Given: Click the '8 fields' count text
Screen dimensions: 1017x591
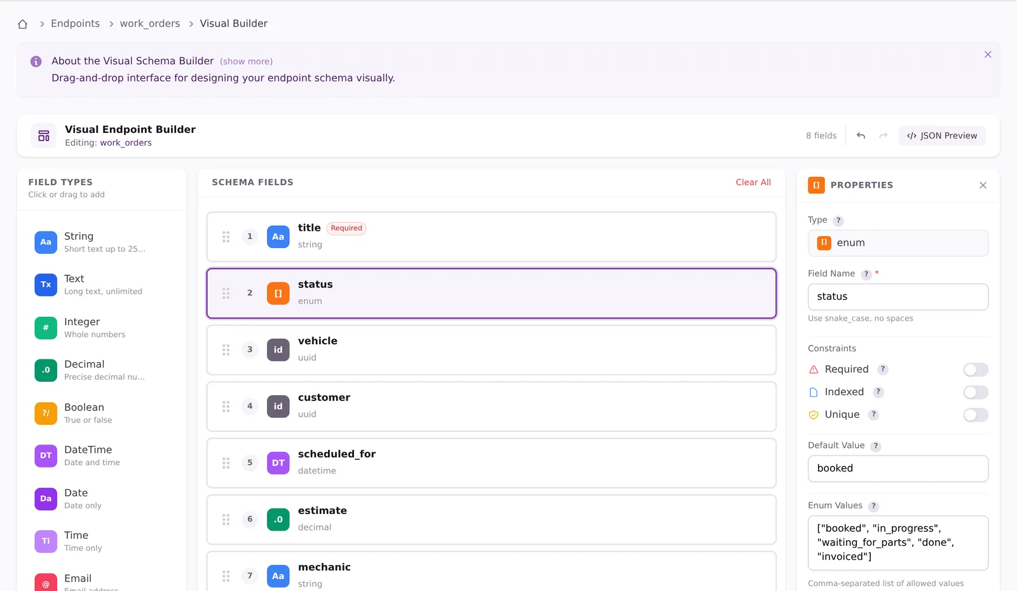Looking at the screenshot, I should [821, 136].
